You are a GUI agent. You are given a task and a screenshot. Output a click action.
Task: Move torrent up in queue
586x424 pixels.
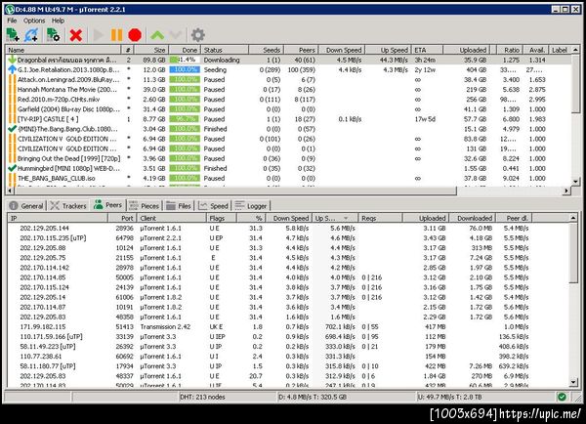tap(157, 35)
